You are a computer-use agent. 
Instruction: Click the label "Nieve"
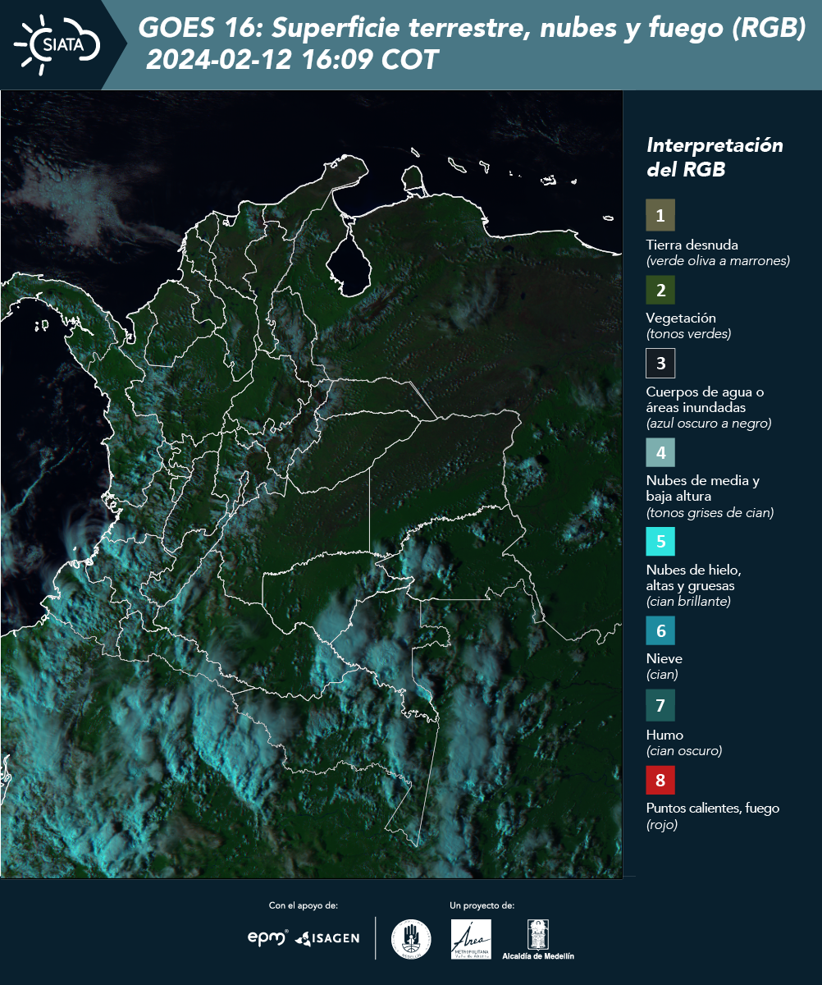[x=664, y=658]
